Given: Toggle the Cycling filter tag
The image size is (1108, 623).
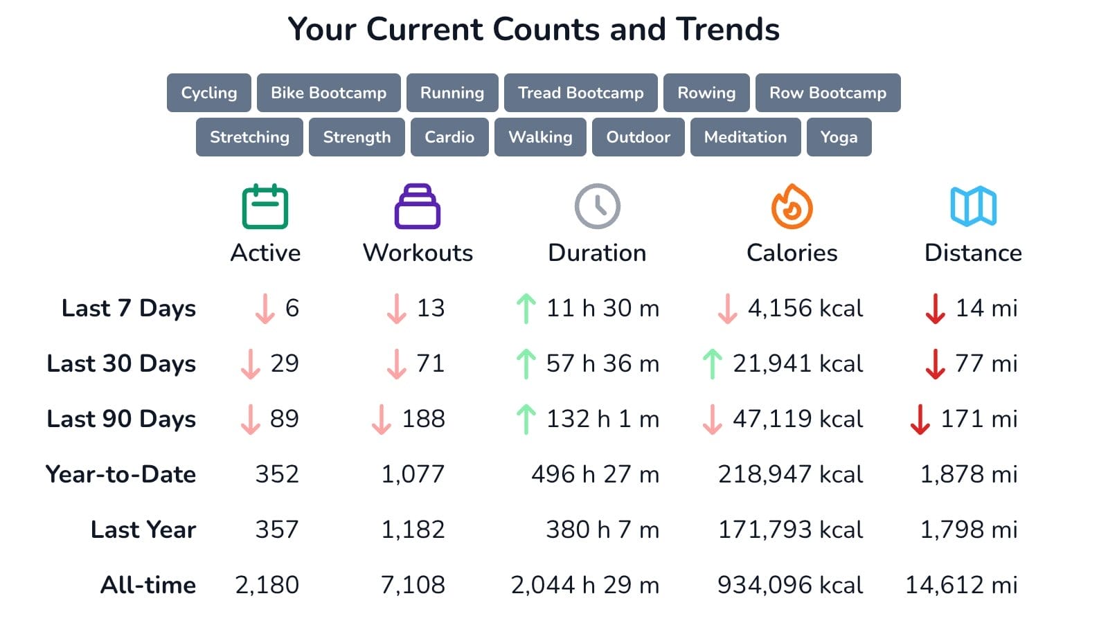Looking at the screenshot, I should tap(208, 93).
